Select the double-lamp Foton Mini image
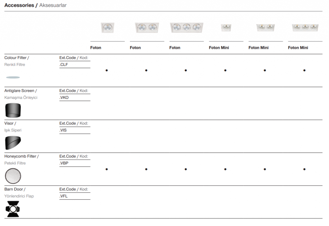The image size is (329, 226). click(x=265, y=28)
